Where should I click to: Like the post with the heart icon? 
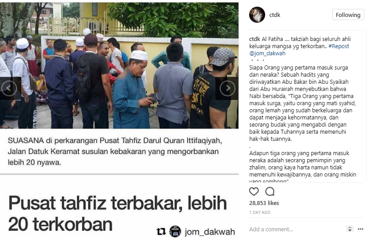pyautogui.click(x=254, y=192)
